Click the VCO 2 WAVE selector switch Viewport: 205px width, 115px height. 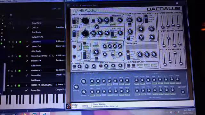(x=74, y=34)
